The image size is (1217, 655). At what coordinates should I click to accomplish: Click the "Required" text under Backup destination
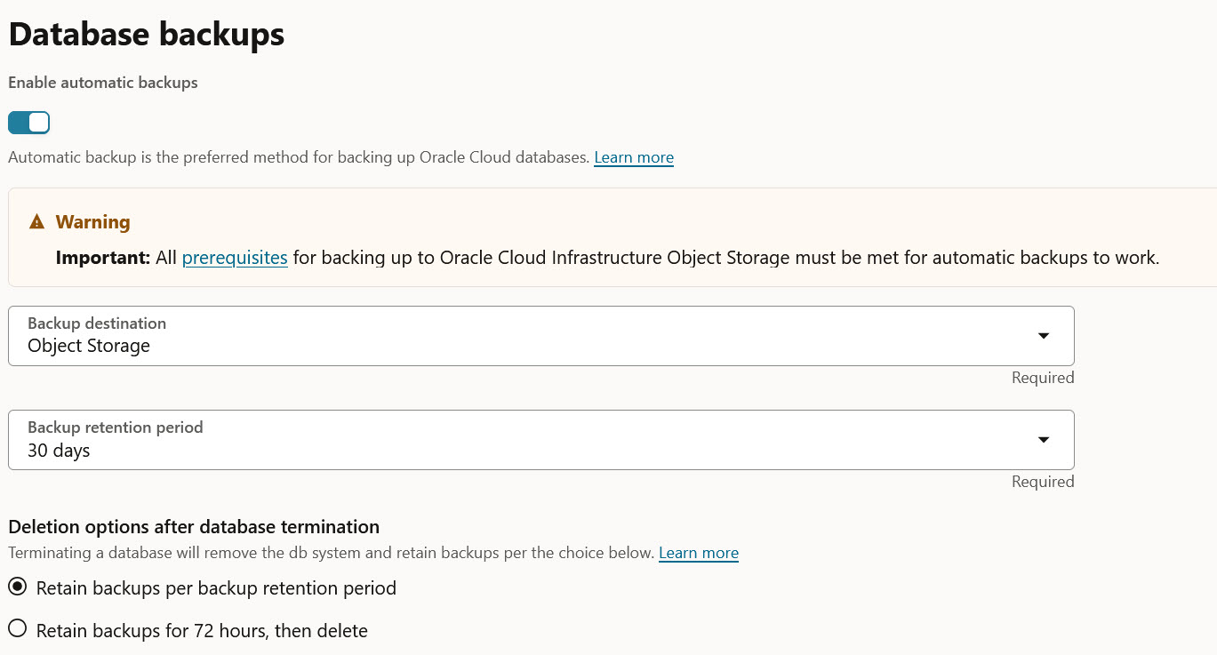1042,377
